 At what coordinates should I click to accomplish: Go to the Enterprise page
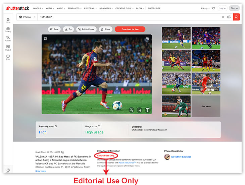tap(154, 8)
